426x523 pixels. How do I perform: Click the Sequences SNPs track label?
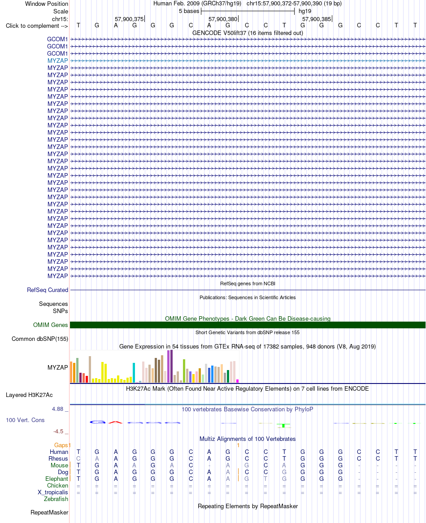(53, 307)
